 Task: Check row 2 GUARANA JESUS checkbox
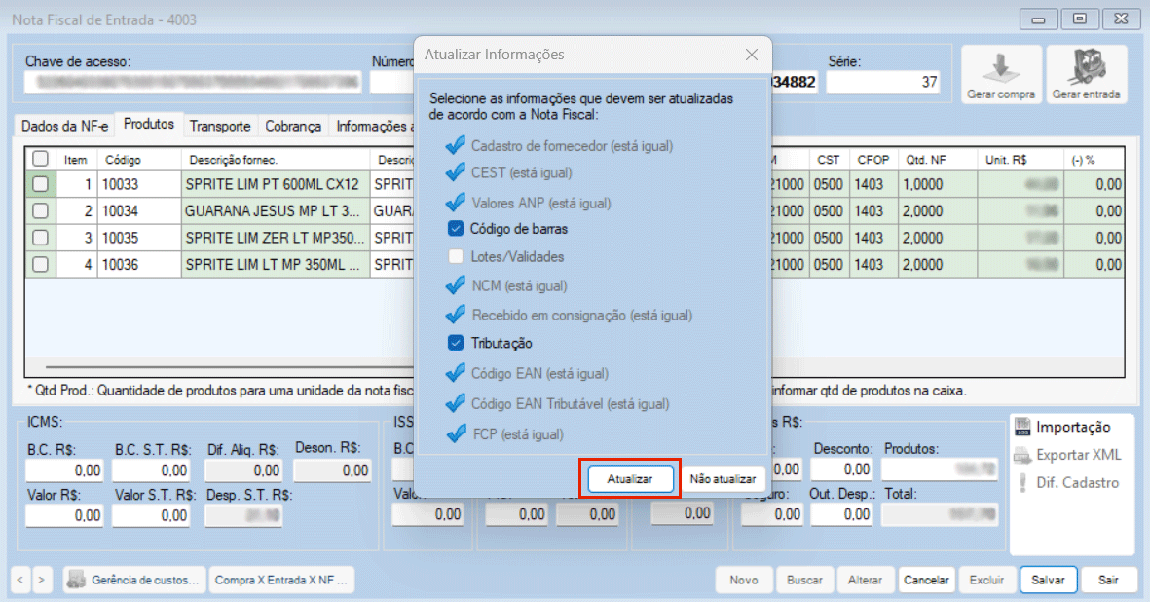pyautogui.click(x=40, y=211)
